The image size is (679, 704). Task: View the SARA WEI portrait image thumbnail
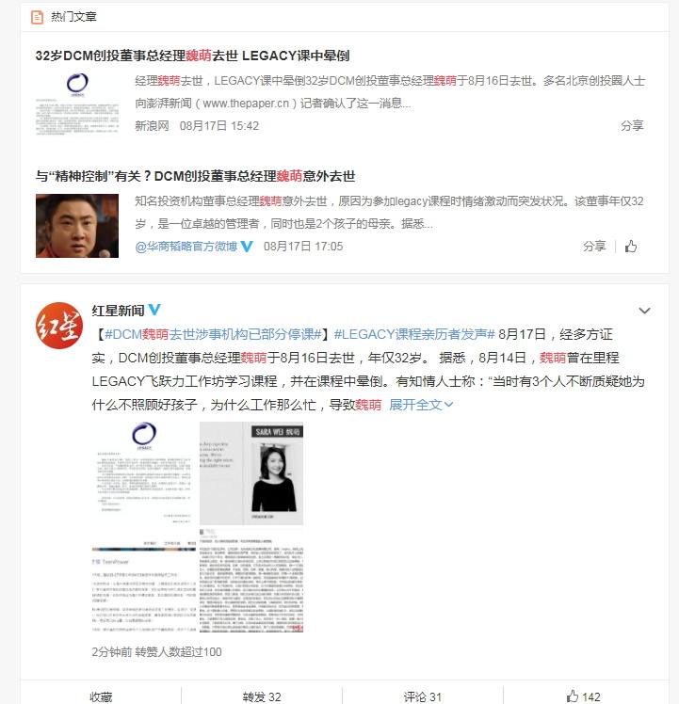[251, 473]
